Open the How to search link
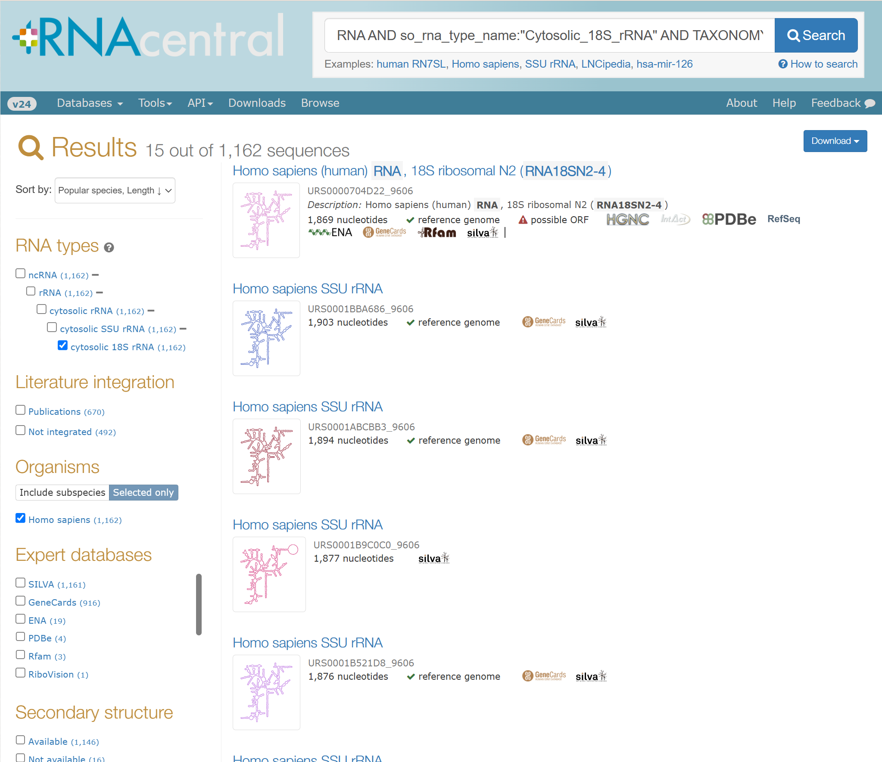The width and height of the screenshot is (882, 762). [818, 64]
